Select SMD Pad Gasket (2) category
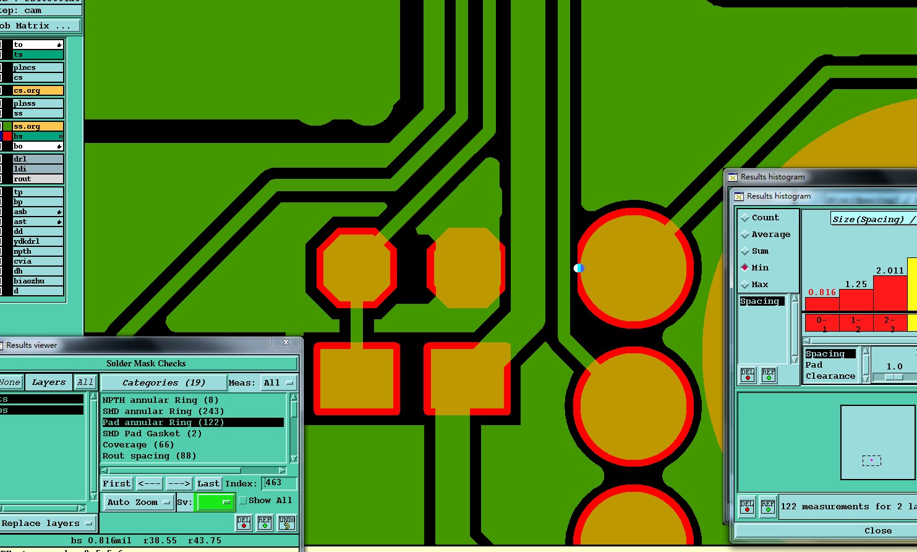This screenshot has height=552, width=917. (193, 434)
